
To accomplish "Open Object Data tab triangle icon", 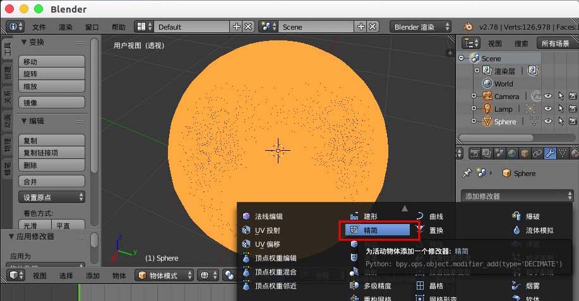I will [x=563, y=153].
